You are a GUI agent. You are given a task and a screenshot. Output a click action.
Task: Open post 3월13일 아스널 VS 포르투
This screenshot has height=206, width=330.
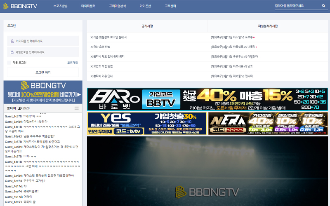232,37
